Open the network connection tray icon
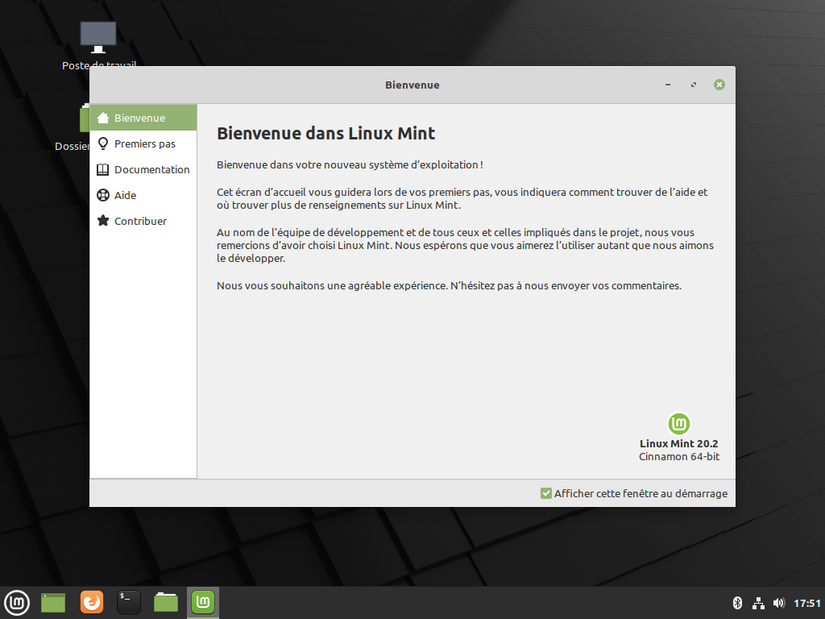 tap(758, 603)
